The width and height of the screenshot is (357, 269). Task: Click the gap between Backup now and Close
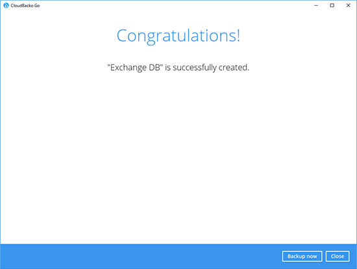click(x=324, y=256)
